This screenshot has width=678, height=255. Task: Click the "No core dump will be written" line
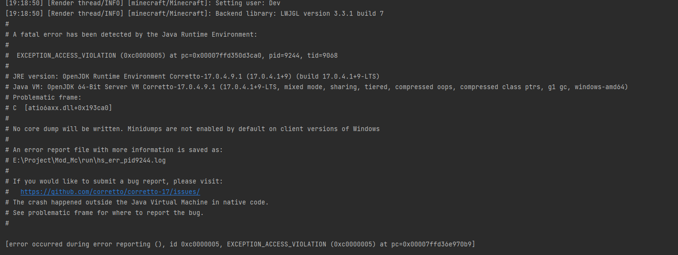196,129
